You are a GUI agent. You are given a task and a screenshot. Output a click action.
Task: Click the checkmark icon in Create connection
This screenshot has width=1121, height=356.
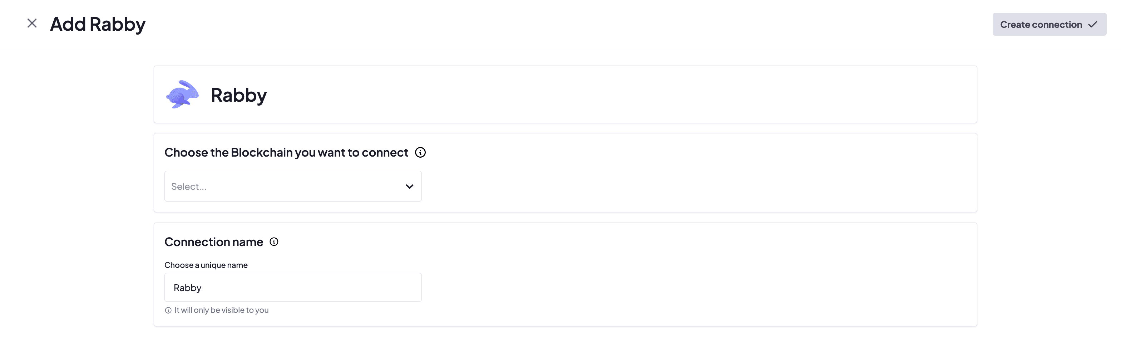[1092, 25]
